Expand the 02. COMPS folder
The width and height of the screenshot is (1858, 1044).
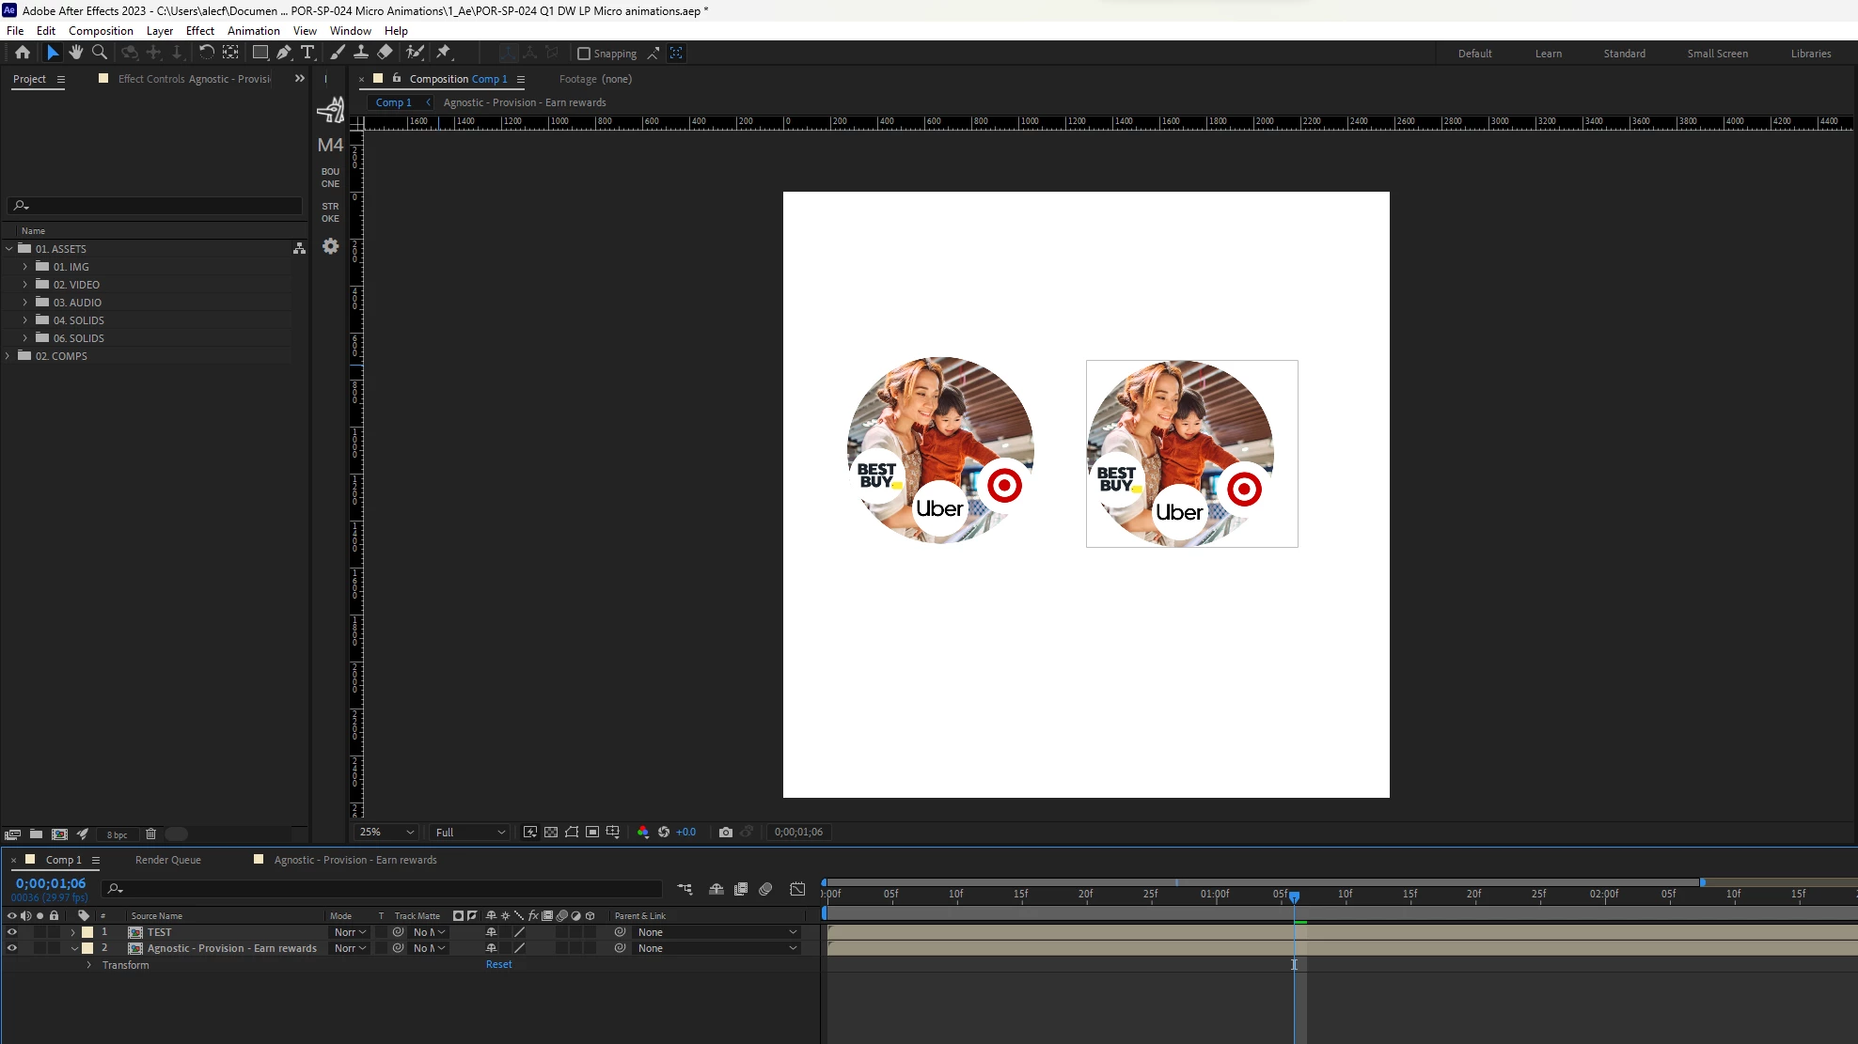coord(8,356)
